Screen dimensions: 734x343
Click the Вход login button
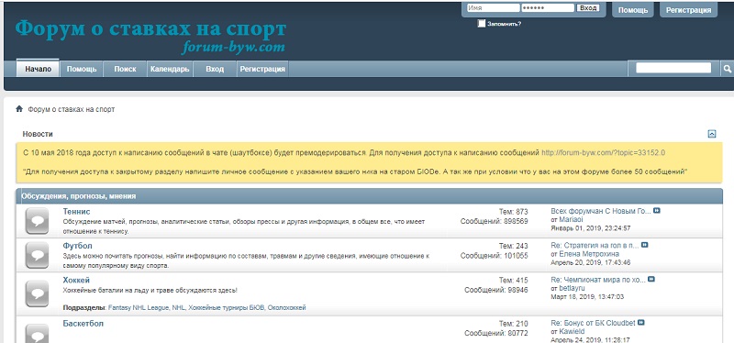588,8
